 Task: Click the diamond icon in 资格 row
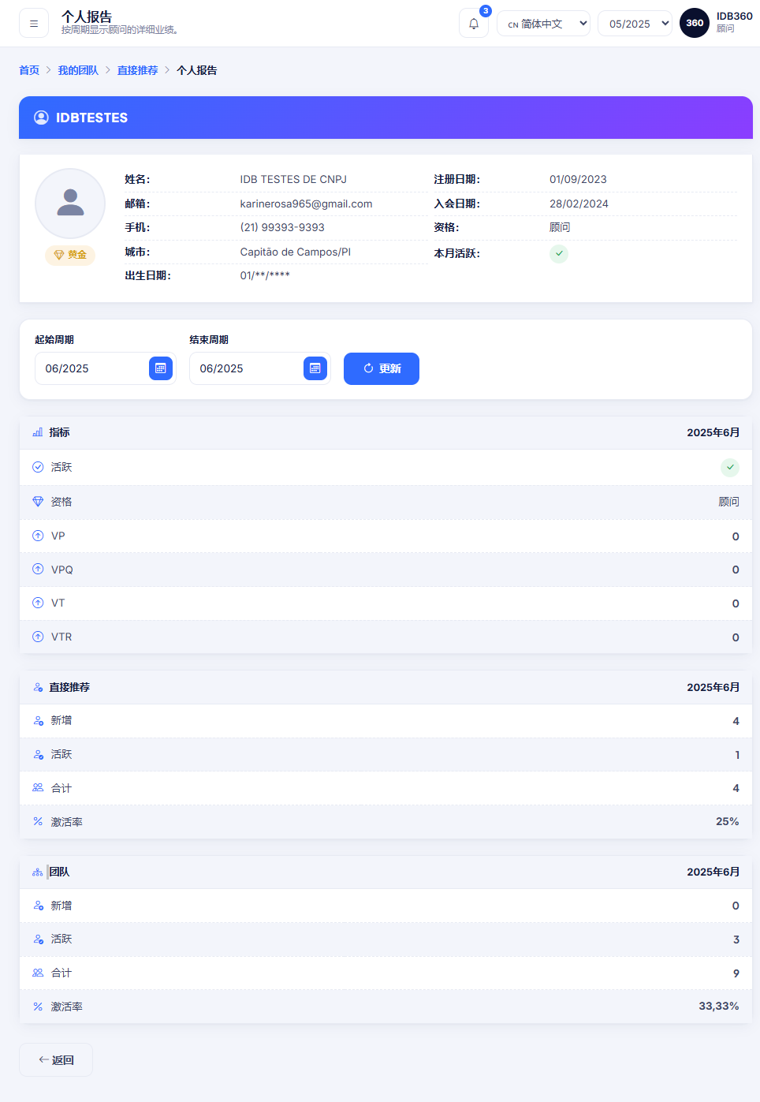point(38,502)
